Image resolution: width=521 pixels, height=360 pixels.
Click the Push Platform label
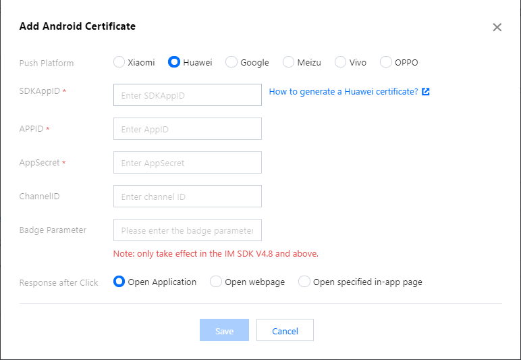tap(47, 63)
